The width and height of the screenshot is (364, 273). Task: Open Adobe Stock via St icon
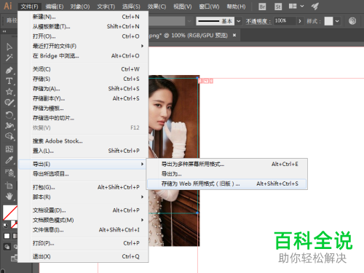click(x=278, y=7)
